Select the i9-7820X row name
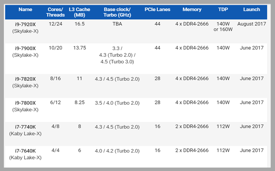The height and width of the screenshot is (171, 275). [x=25, y=79]
